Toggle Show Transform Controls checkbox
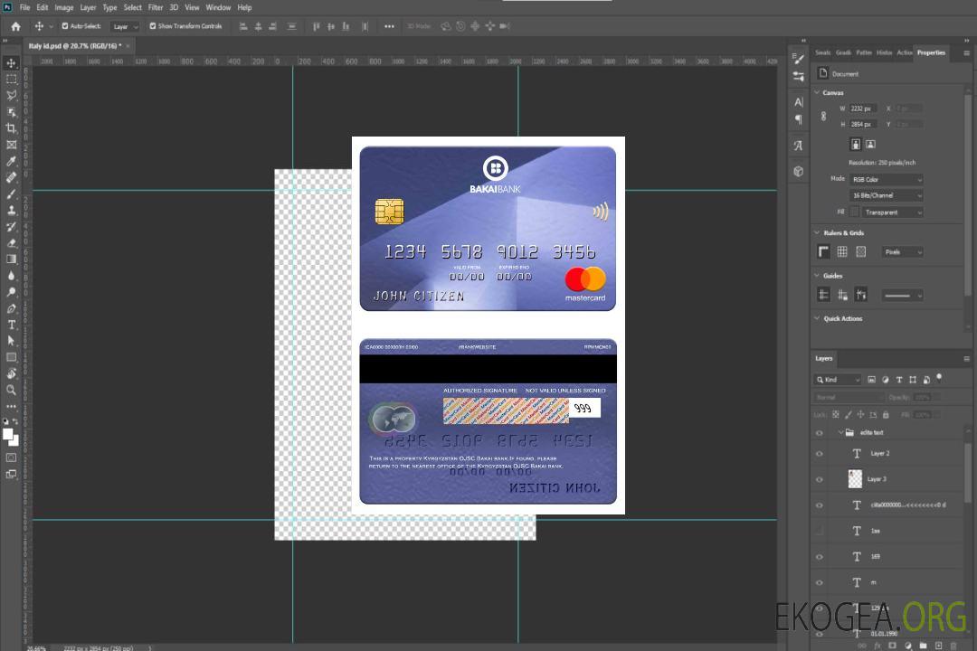The width and height of the screenshot is (977, 651). pos(153,26)
